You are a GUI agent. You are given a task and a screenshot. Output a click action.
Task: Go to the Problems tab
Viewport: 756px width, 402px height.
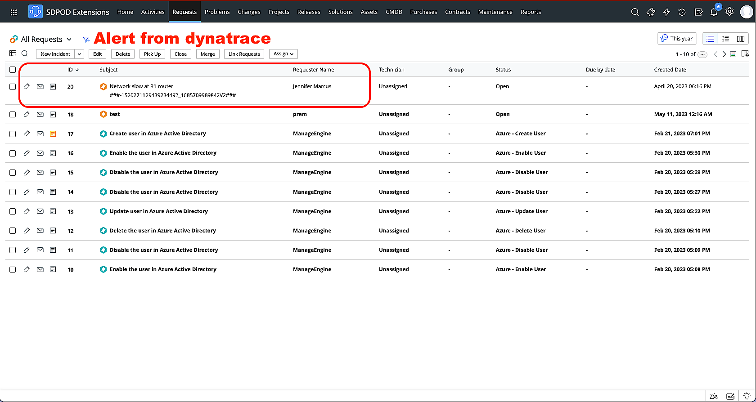[217, 12]
